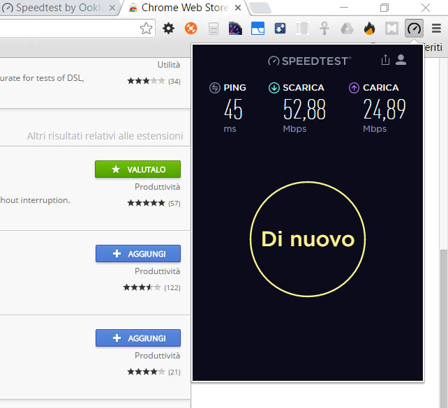Toggle the Speedtest extension toolbar button

tap(414, 29)
